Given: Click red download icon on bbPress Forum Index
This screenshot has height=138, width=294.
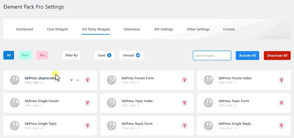Looking at the screenshot, I should [x=281, y=80].
